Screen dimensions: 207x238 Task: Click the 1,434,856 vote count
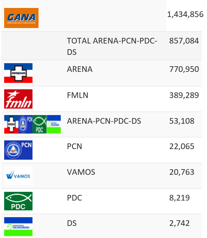click(185, 14)
